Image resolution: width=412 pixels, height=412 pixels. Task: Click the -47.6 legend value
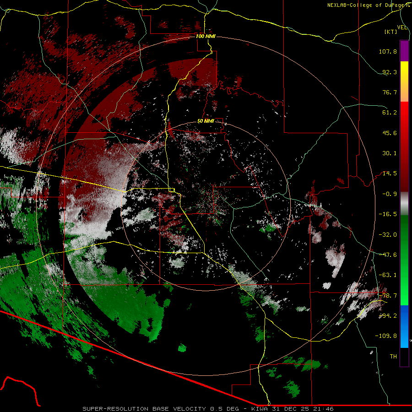(388, 255)
